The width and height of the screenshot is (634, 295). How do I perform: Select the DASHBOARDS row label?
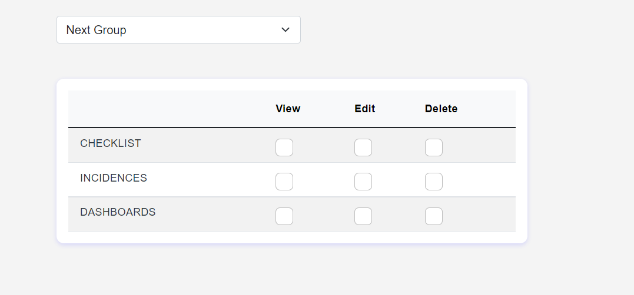[118, 212]
